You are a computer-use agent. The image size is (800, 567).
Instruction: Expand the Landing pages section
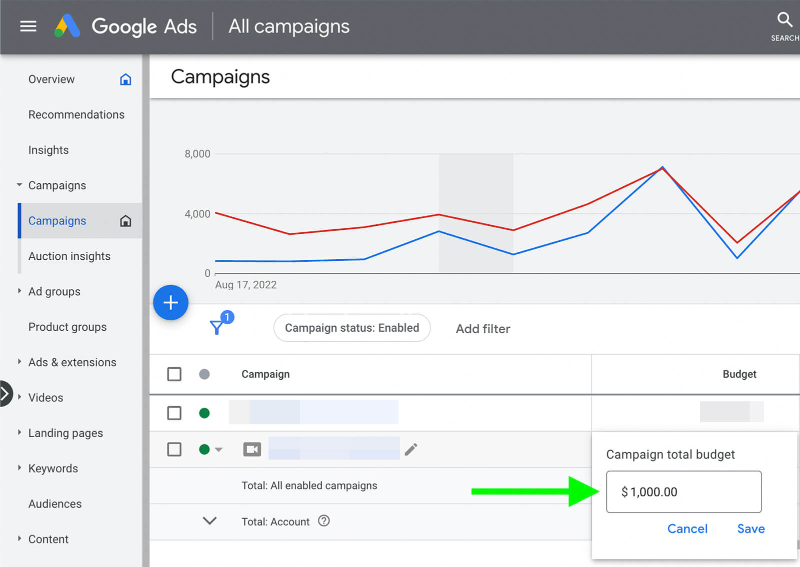19,433
